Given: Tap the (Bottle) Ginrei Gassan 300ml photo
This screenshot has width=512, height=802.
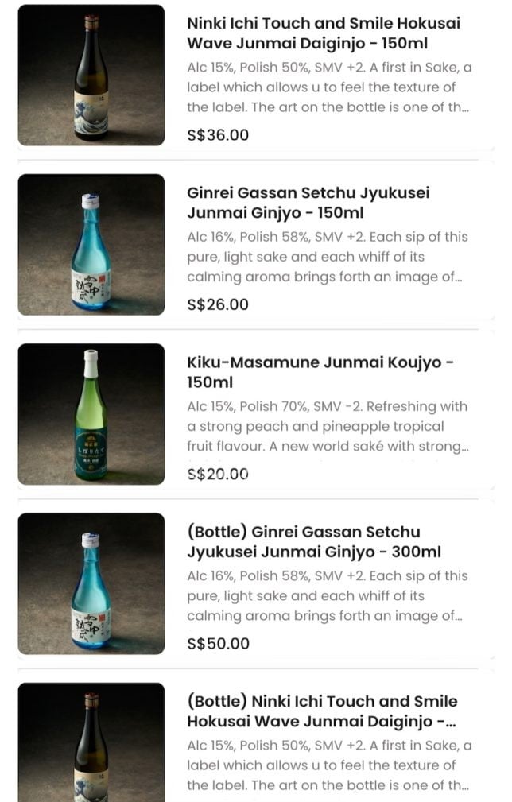Looking at the screenshot, I should coord(91,583).
